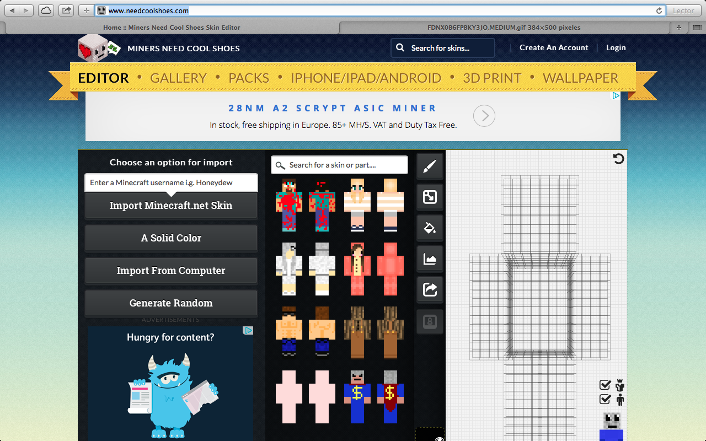Open the 3D PRINT section
Screen dimensions: 706x441
tap(492, 78)
